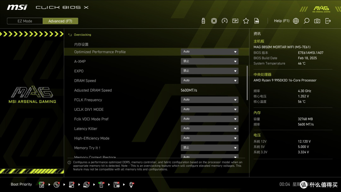341x192 pixels.
Task: Click the 1.352 V core voltage value
Action: (303, 96)
